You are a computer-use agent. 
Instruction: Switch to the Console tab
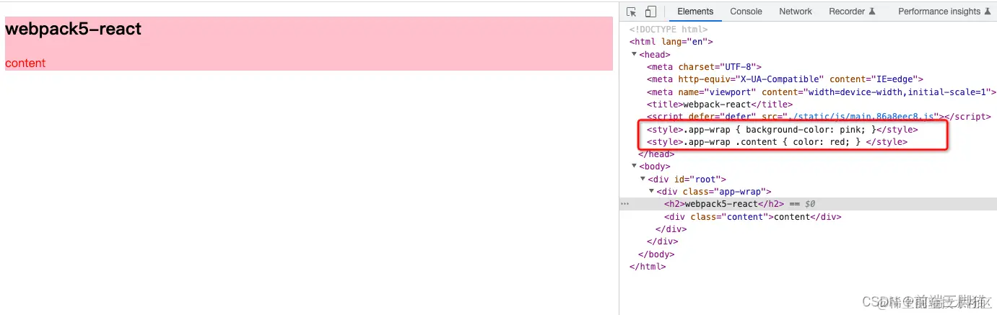coord(746,12)
